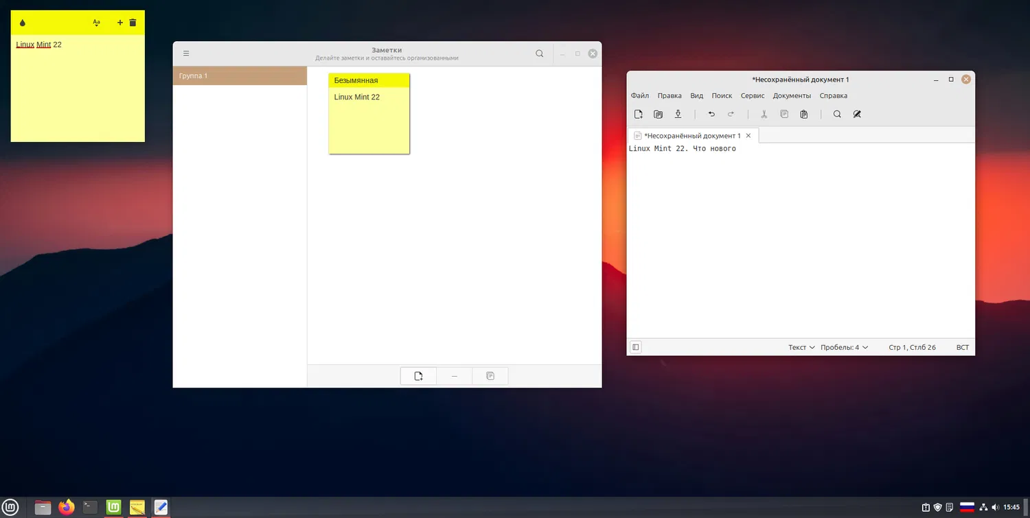Open the volume control in the tray
The height and width of the screenshot is (518, 1030).
point(995,508)
